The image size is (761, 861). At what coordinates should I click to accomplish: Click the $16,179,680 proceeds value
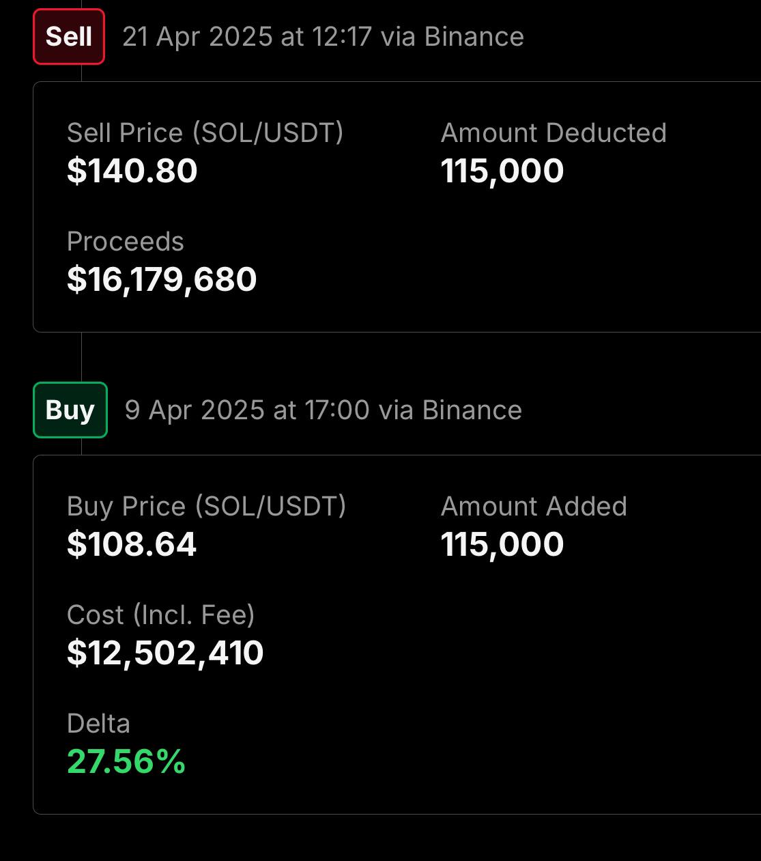point(162,279)
